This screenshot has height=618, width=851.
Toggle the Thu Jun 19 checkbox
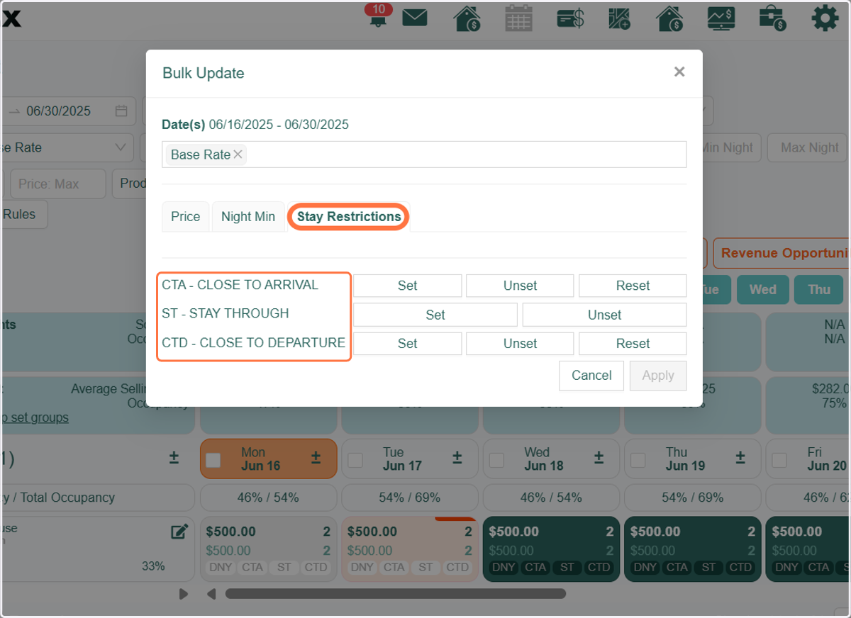pos(638,460)
